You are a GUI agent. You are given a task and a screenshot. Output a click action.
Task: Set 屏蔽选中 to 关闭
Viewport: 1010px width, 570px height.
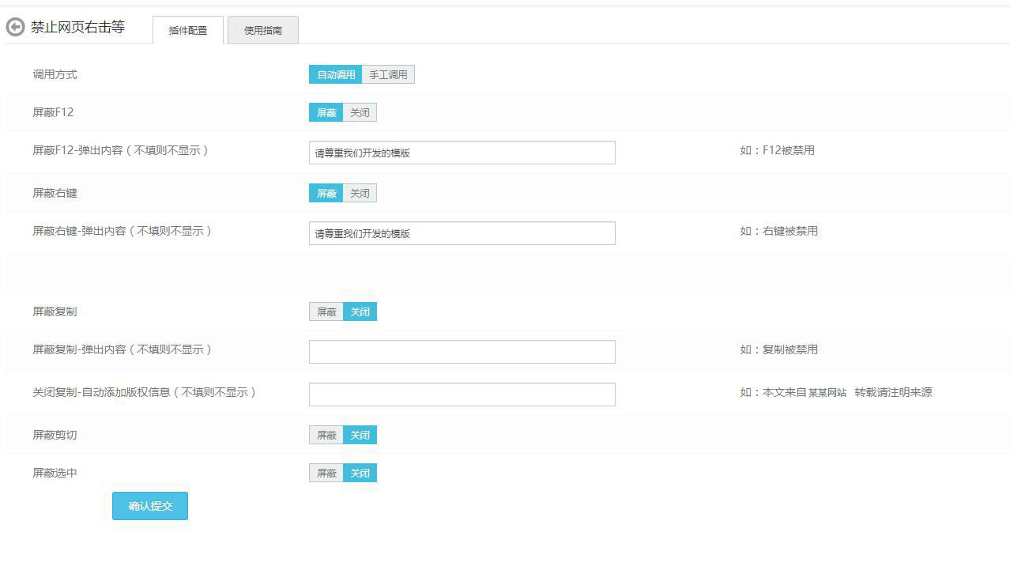click(360, 474)
